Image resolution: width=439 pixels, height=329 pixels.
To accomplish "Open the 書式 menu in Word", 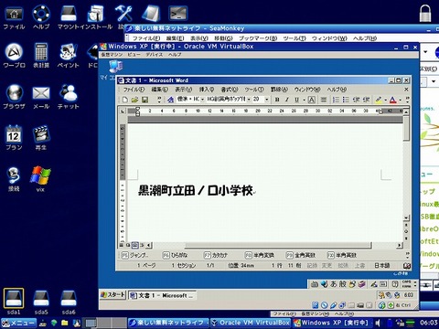I will point(230,90).
